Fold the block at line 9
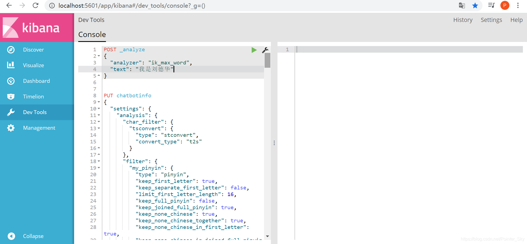527x244 pixels. coord(99,102)
